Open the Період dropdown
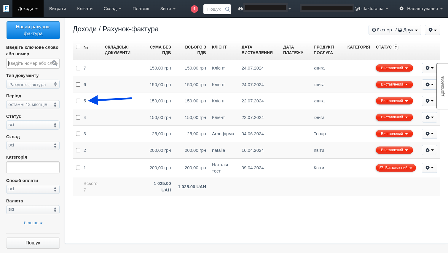Image resolution: width=448 pixels, height=253 pixels. coord(33,104)
